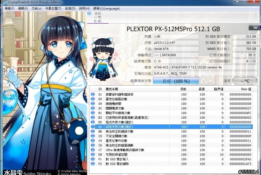Click the CrystalDiskInfo title bar app icon
Viewport: 261px width, 175px height.
click(5, 2)
